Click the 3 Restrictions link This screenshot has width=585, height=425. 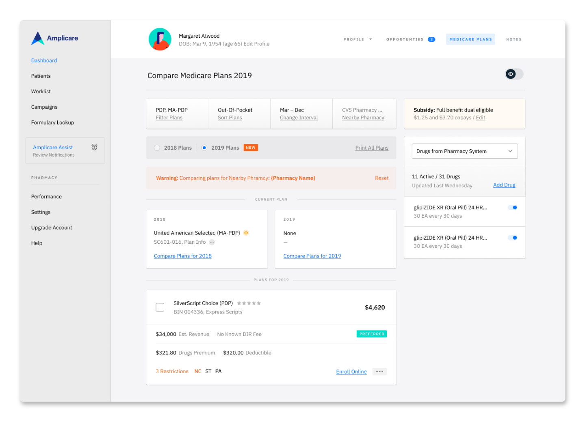pyautogui.click(x=172, y=371)
